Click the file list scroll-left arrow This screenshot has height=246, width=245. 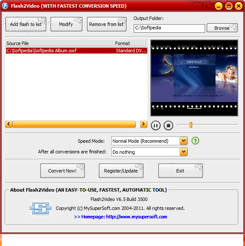tap(8, 124)
